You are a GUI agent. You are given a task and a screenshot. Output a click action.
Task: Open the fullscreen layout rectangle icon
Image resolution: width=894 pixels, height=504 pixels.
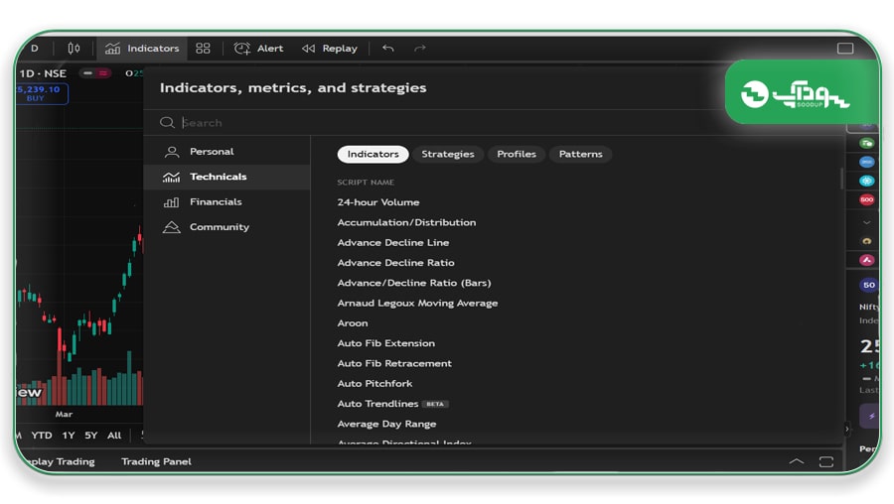coord(845,49)
